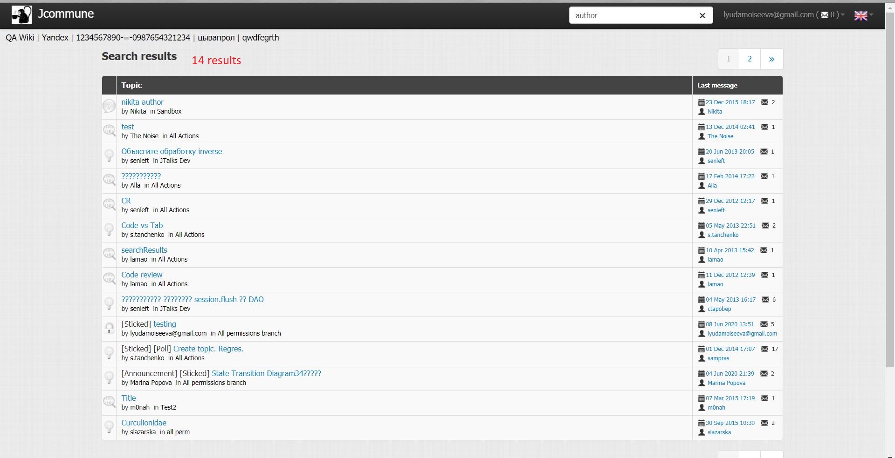Screen dimensions: 895x458
Task: Click the envelope icon in Create topic. Regres. row
Action: [765, 349]
